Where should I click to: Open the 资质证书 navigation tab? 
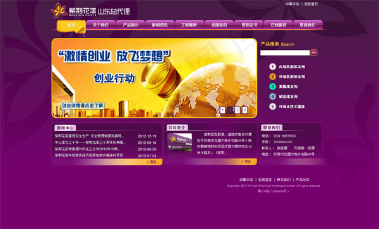(x=249, y=25)
